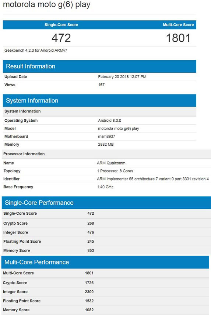Select the views count '167'

101,84
